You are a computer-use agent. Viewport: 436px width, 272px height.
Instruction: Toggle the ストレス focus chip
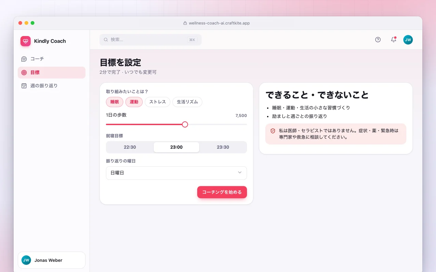[157, 102]
